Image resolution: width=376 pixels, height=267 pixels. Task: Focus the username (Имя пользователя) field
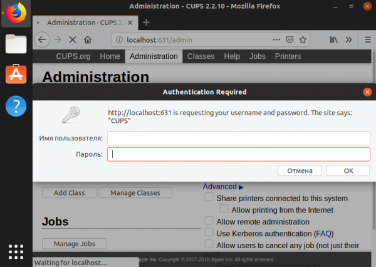tap(239, 138)
